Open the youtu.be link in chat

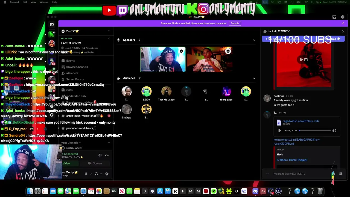pos(297,141)
